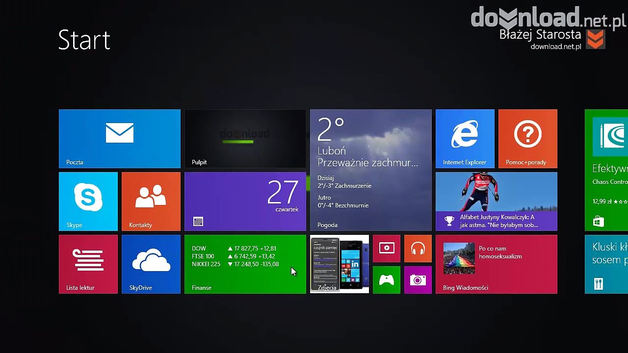Click the Dzisiaj forecast on weather tile
The image size is (628, 353).
click(x=344, y=182)
